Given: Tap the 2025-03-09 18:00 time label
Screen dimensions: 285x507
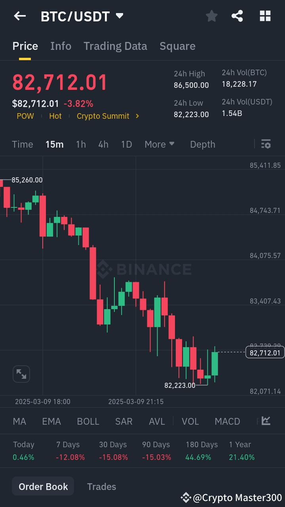Looking at the screenshot, I should [43, 402].
